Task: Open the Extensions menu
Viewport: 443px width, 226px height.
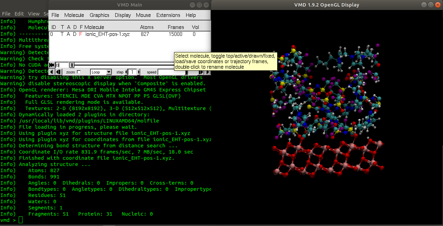Action: click(168, 15)
